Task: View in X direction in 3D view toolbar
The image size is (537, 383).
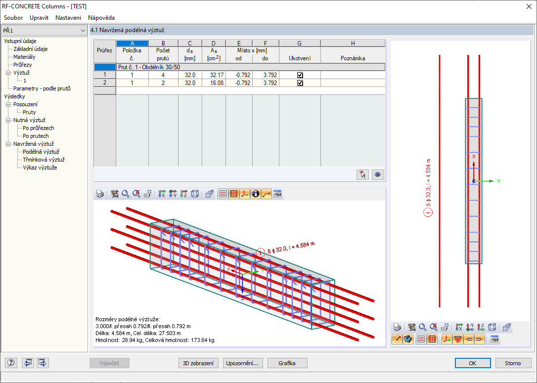Action: (x=162, y=194)
